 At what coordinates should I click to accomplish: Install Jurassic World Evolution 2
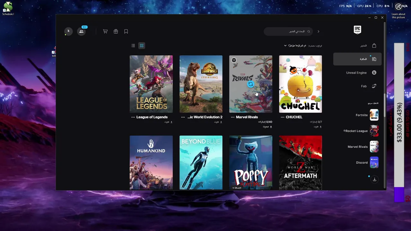218,122
